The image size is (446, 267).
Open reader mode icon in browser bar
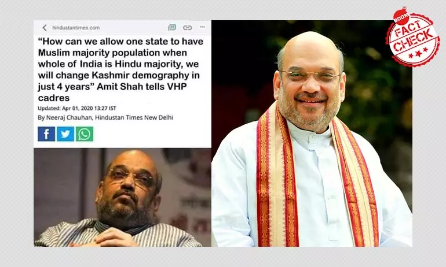coord(172,27)
